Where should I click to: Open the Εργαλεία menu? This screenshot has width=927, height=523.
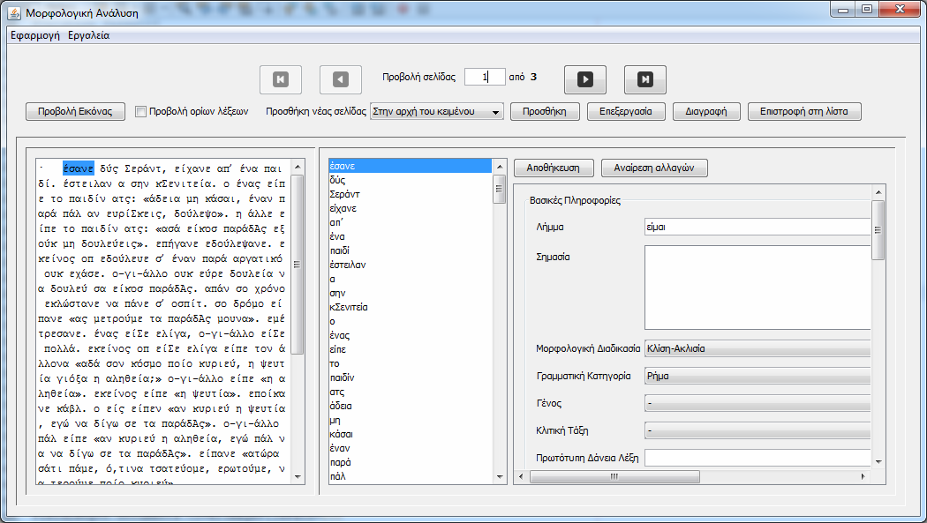(88, 35)
